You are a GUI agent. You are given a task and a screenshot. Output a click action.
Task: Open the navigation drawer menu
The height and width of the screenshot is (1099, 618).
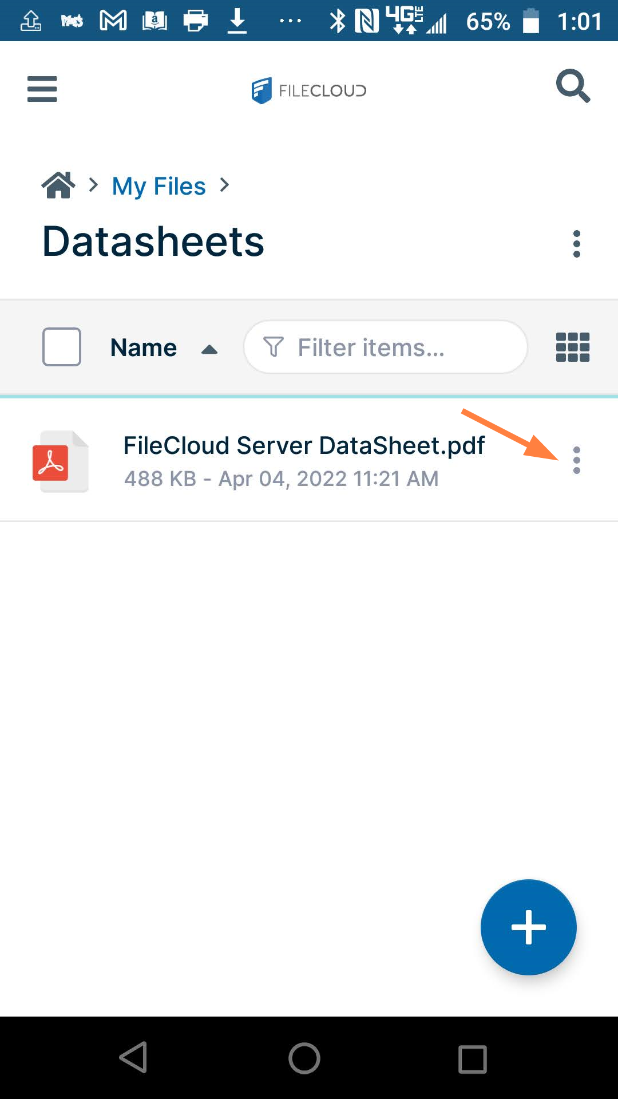click(x=42, y=89)
